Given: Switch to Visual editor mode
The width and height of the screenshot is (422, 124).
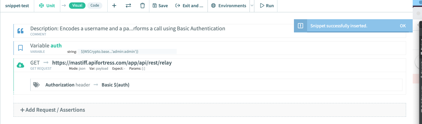Looking at the screenshot, I should point(77,6).
